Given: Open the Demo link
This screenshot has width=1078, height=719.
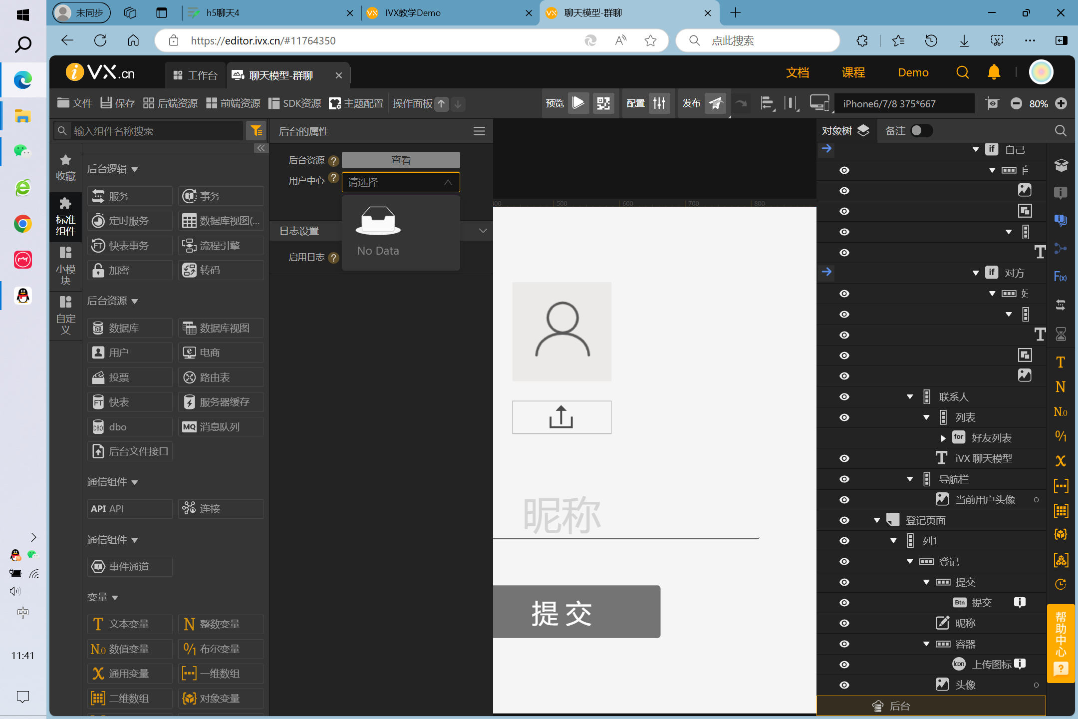Looking at the screenshot, I should (913, 73).
